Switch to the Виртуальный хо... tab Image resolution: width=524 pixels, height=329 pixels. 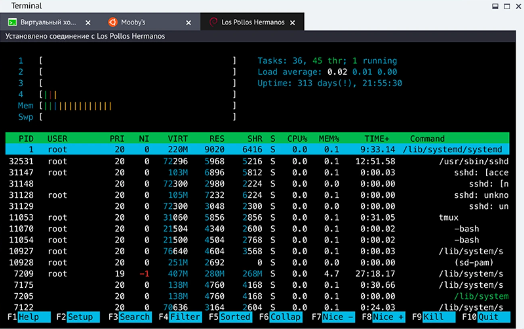pyautogui.click(x=48, y=22)
